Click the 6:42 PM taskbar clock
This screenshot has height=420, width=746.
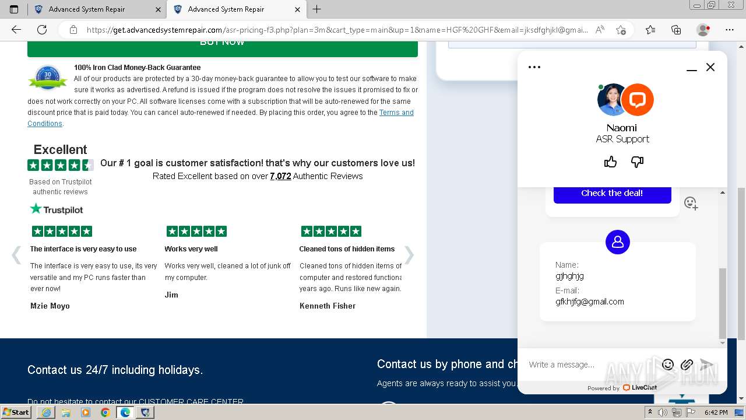(x=716, y=412)
